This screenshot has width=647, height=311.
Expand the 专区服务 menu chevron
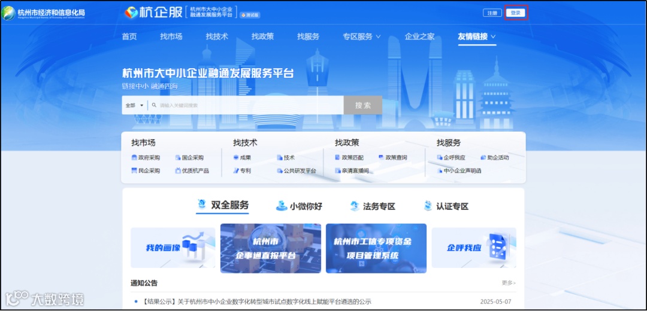(379, 36)
